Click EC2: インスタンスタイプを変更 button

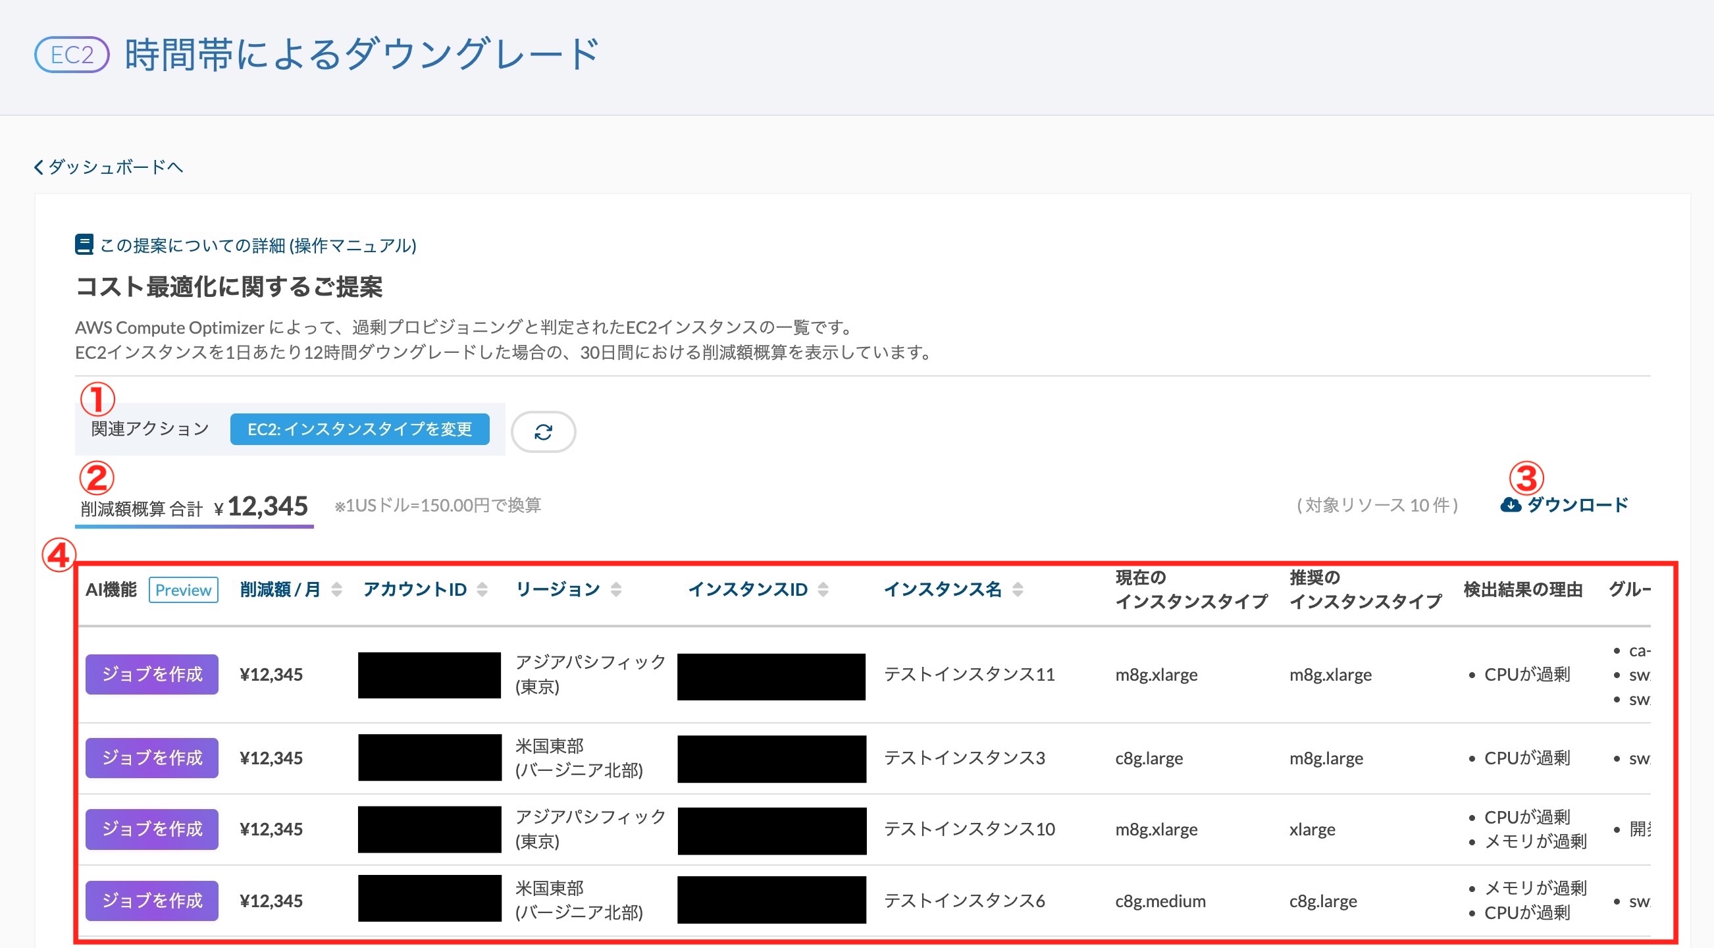pyautogui.click(x=360, y=429)
